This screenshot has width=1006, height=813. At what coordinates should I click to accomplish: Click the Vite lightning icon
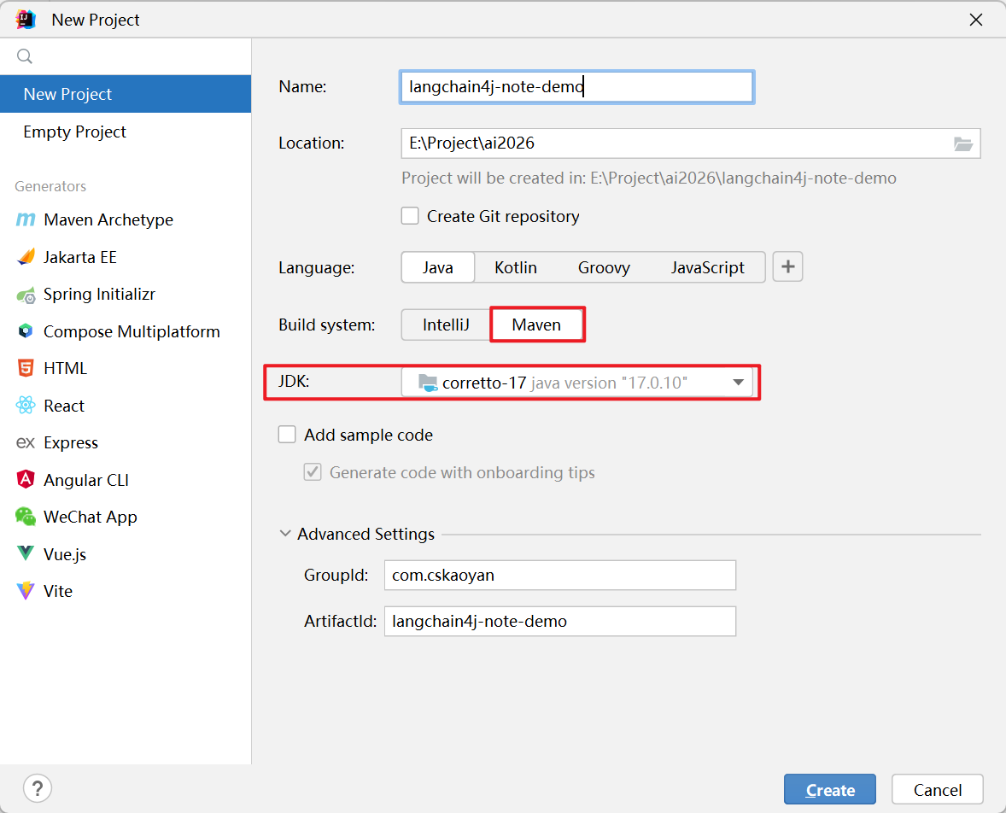(26, 590)
